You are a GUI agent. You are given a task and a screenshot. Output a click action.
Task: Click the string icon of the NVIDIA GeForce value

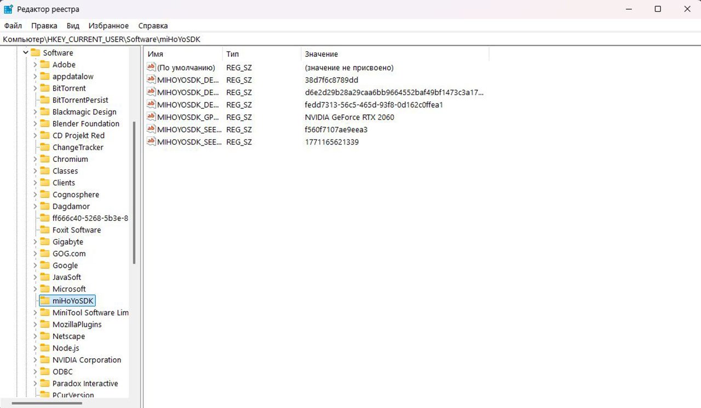(152, 117)
